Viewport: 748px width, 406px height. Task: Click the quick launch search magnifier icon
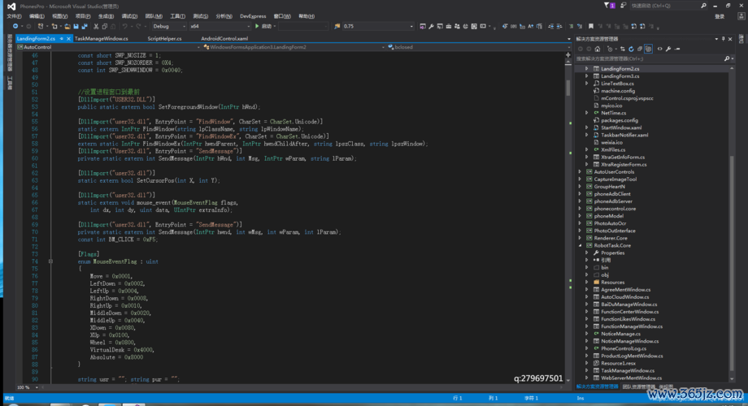pyautogui.click(x=703, y=5)
